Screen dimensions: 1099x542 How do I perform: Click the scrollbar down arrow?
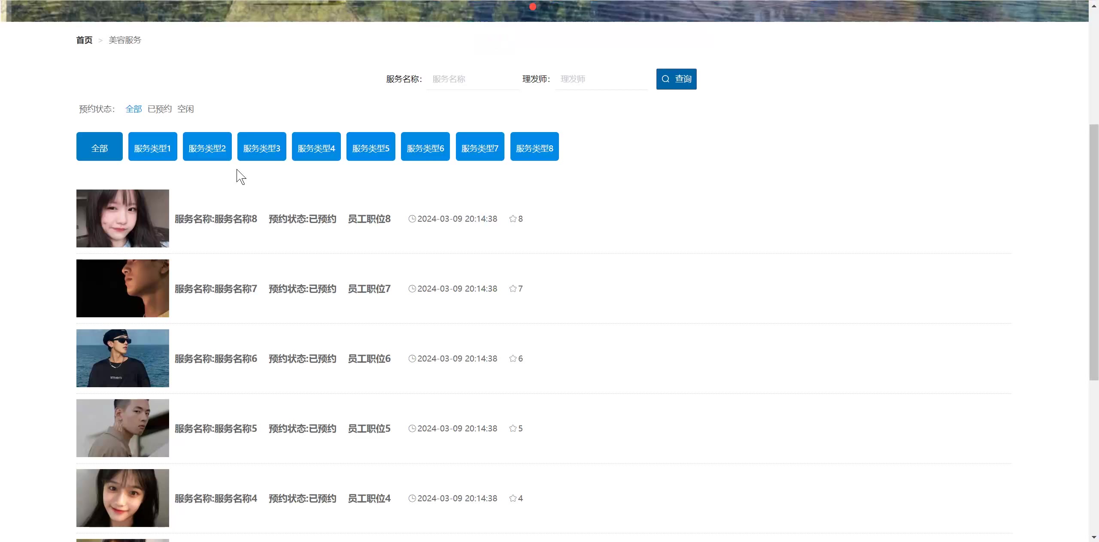point(1094,537)
